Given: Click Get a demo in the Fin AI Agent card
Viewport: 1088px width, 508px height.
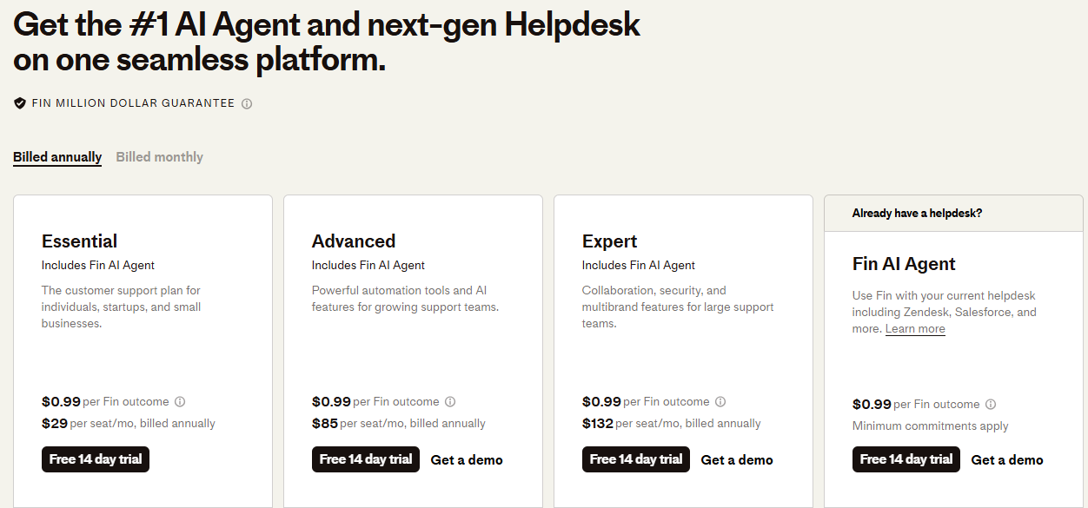Looking at the screenshot, I should (1006, 459).
